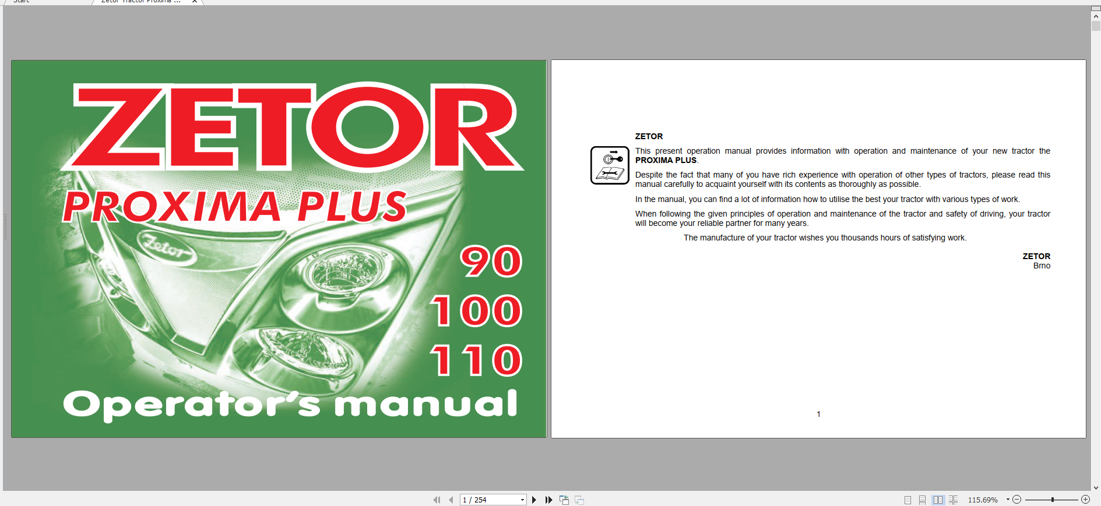The width and height of the screenshot is (1101, 506).
Task: Click the 115.69% zoom value
Action: (983, 500)
